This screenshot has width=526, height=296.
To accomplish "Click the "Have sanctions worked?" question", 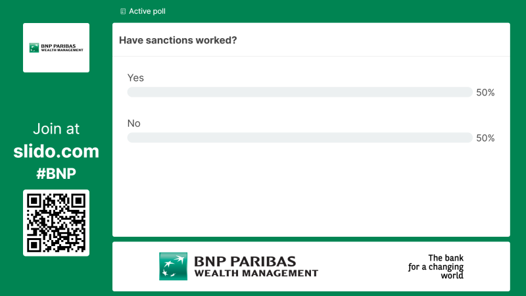I will pyautogui.click(x=178, y=40).
